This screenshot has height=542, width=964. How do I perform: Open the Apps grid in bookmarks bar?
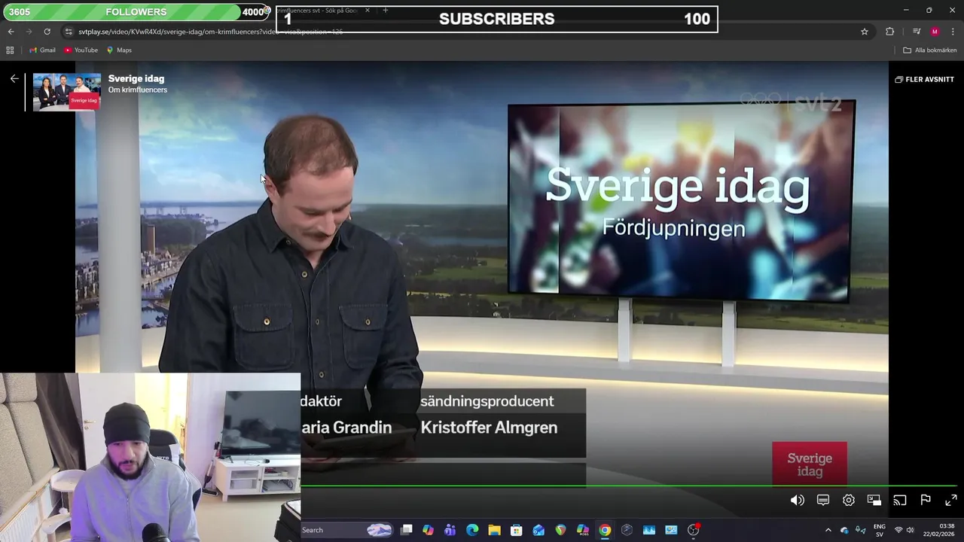pyautogui.click(x=10, y=50)
